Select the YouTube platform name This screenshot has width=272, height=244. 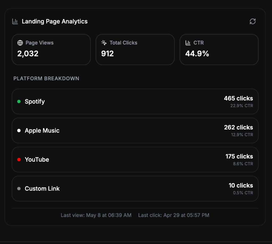click(x=37, y=160)
